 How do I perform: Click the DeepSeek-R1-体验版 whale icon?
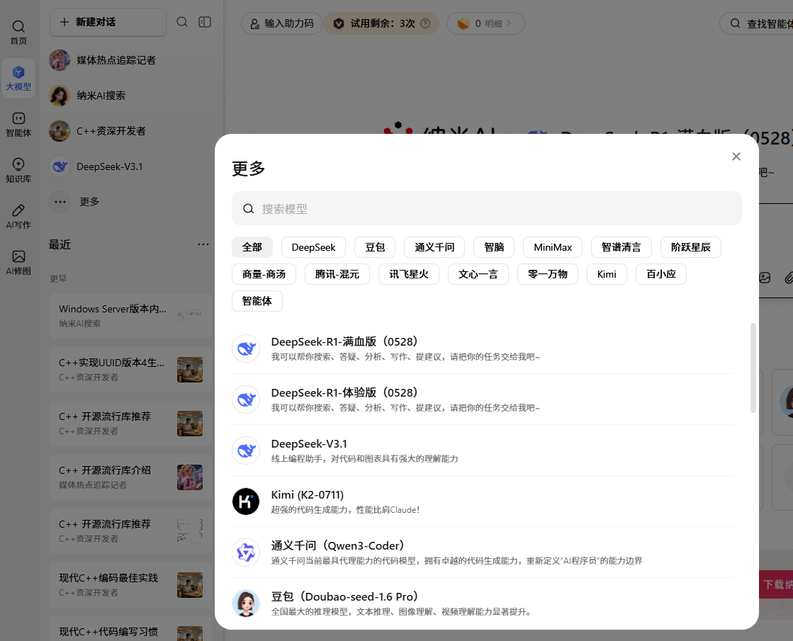(x=246, y=399)
